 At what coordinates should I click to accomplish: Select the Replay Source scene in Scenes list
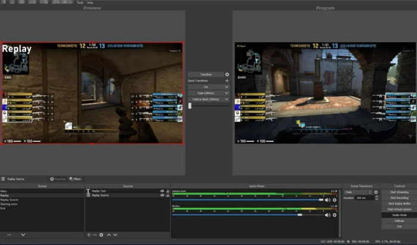point(42,200)
